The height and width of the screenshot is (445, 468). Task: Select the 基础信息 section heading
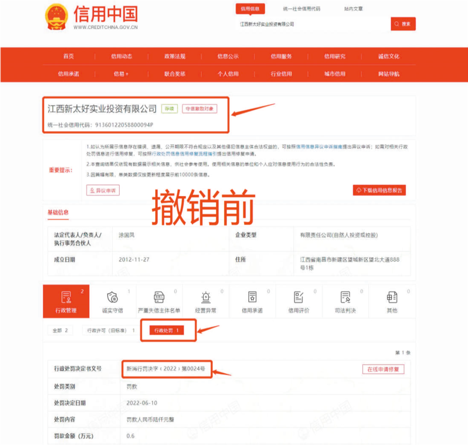pyautogui.click(x=58, y=212)
